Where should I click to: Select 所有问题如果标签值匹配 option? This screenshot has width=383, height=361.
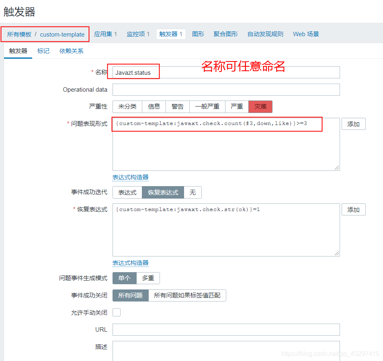click(187, 295)
